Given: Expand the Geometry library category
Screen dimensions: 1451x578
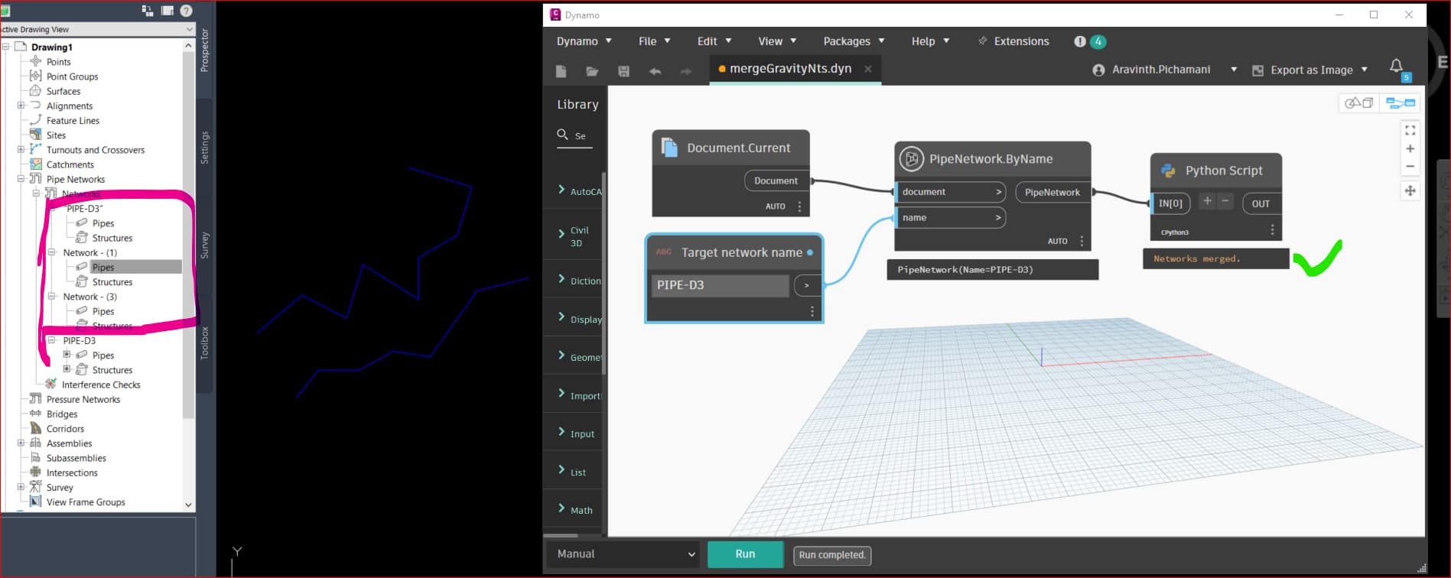Looking at the screenshot, I should coord(561,356).
